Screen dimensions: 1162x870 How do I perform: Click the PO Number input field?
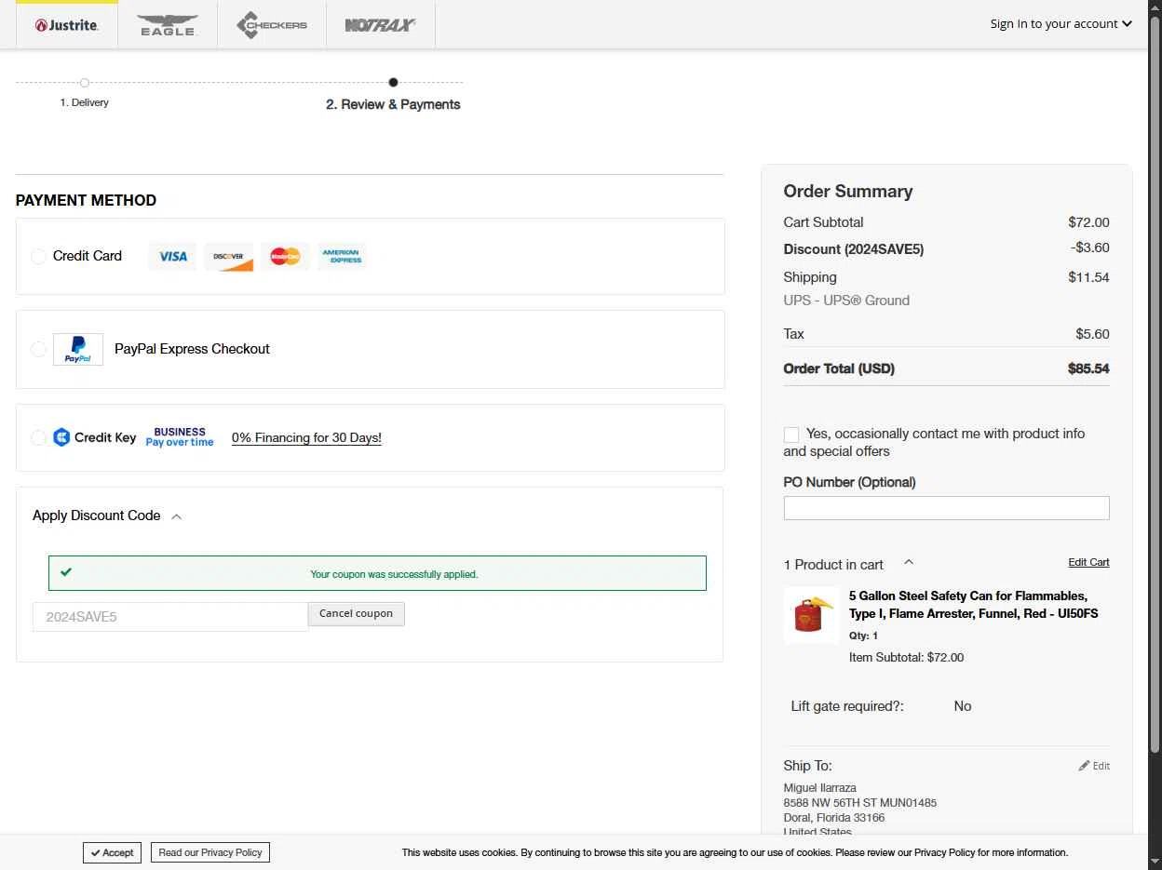tap(946, 508)
